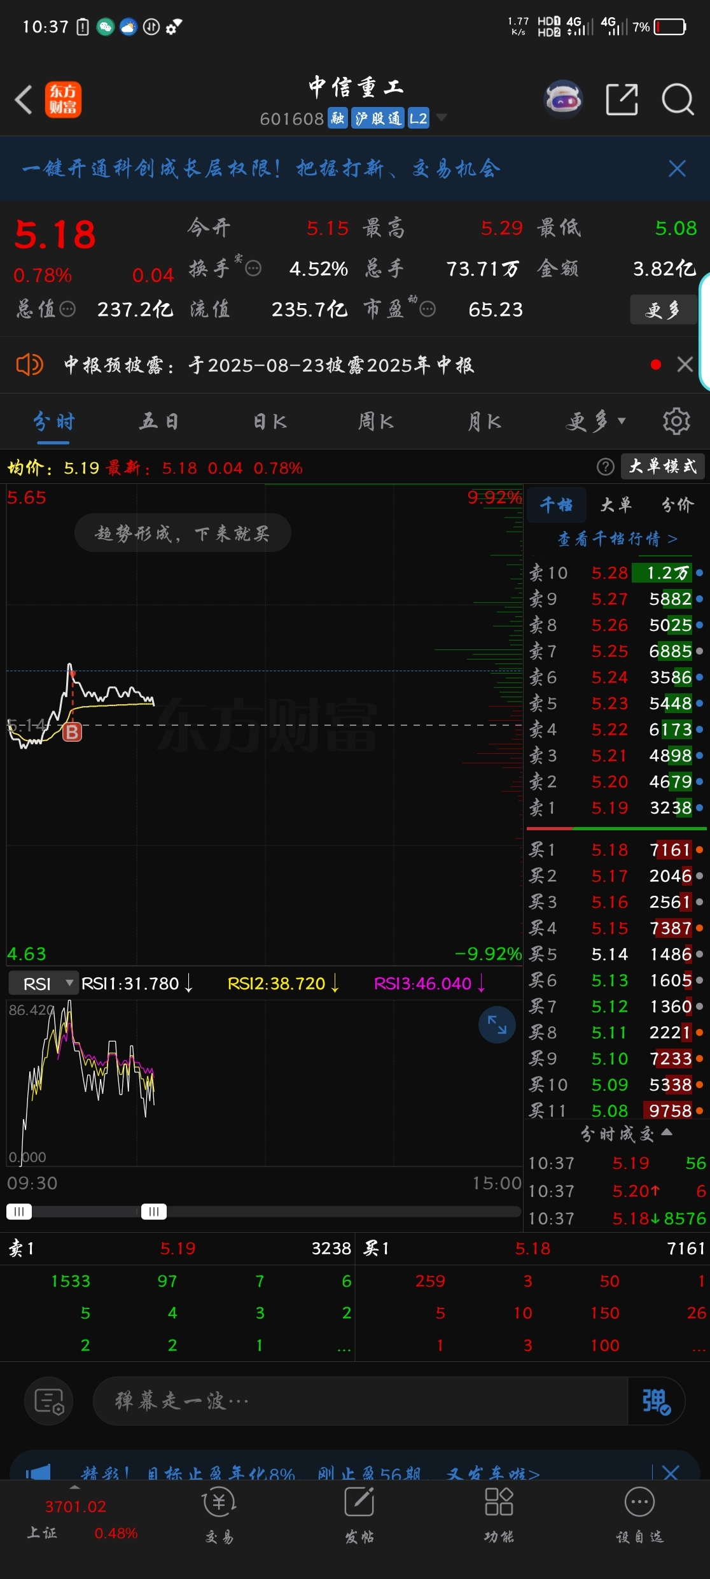
Task: Close the 科创成长层 promotion banner
Action: coord(677,168)
